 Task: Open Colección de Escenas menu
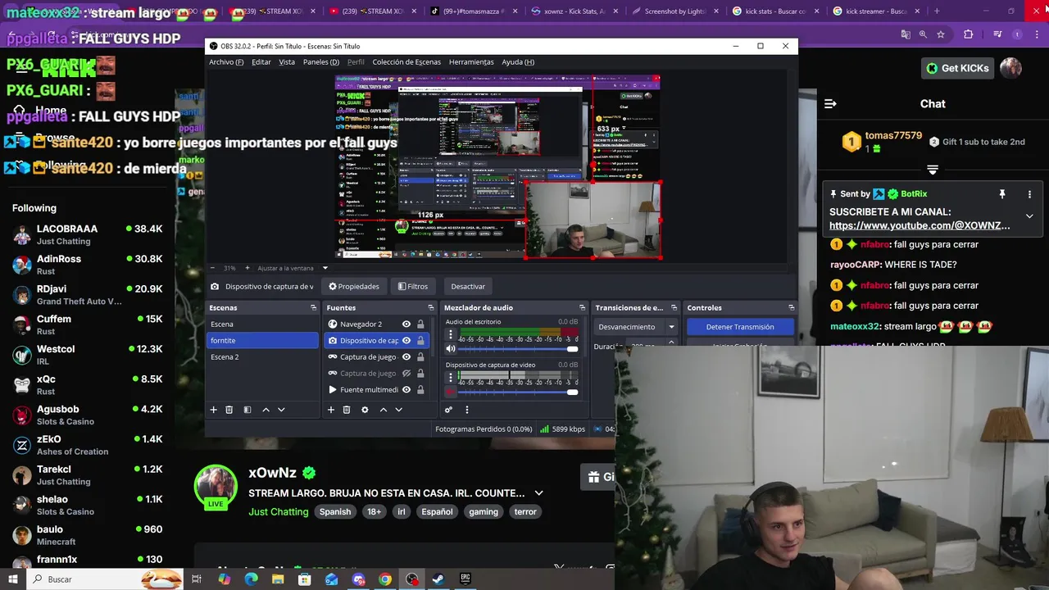tap(406, 61)
